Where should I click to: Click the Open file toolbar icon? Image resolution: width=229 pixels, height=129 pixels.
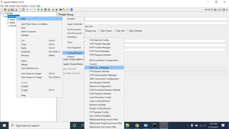pyautogui.click(x=9, y=10)
